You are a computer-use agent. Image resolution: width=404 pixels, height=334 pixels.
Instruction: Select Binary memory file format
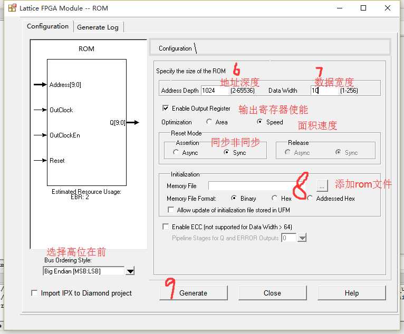pyautogui.click(x=234, y=198)
